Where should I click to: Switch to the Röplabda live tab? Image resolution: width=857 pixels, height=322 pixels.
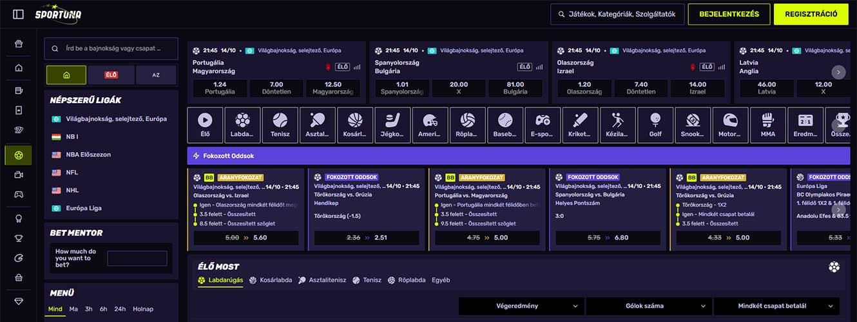[407, 280]
